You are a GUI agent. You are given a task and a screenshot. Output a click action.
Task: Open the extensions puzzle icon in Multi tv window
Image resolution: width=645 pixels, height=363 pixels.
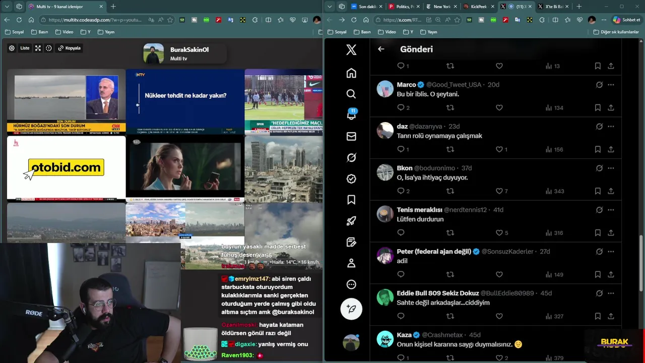tap(255, 20)
